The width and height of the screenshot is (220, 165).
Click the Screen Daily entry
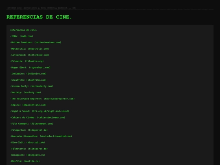click(x=32, y=86)
